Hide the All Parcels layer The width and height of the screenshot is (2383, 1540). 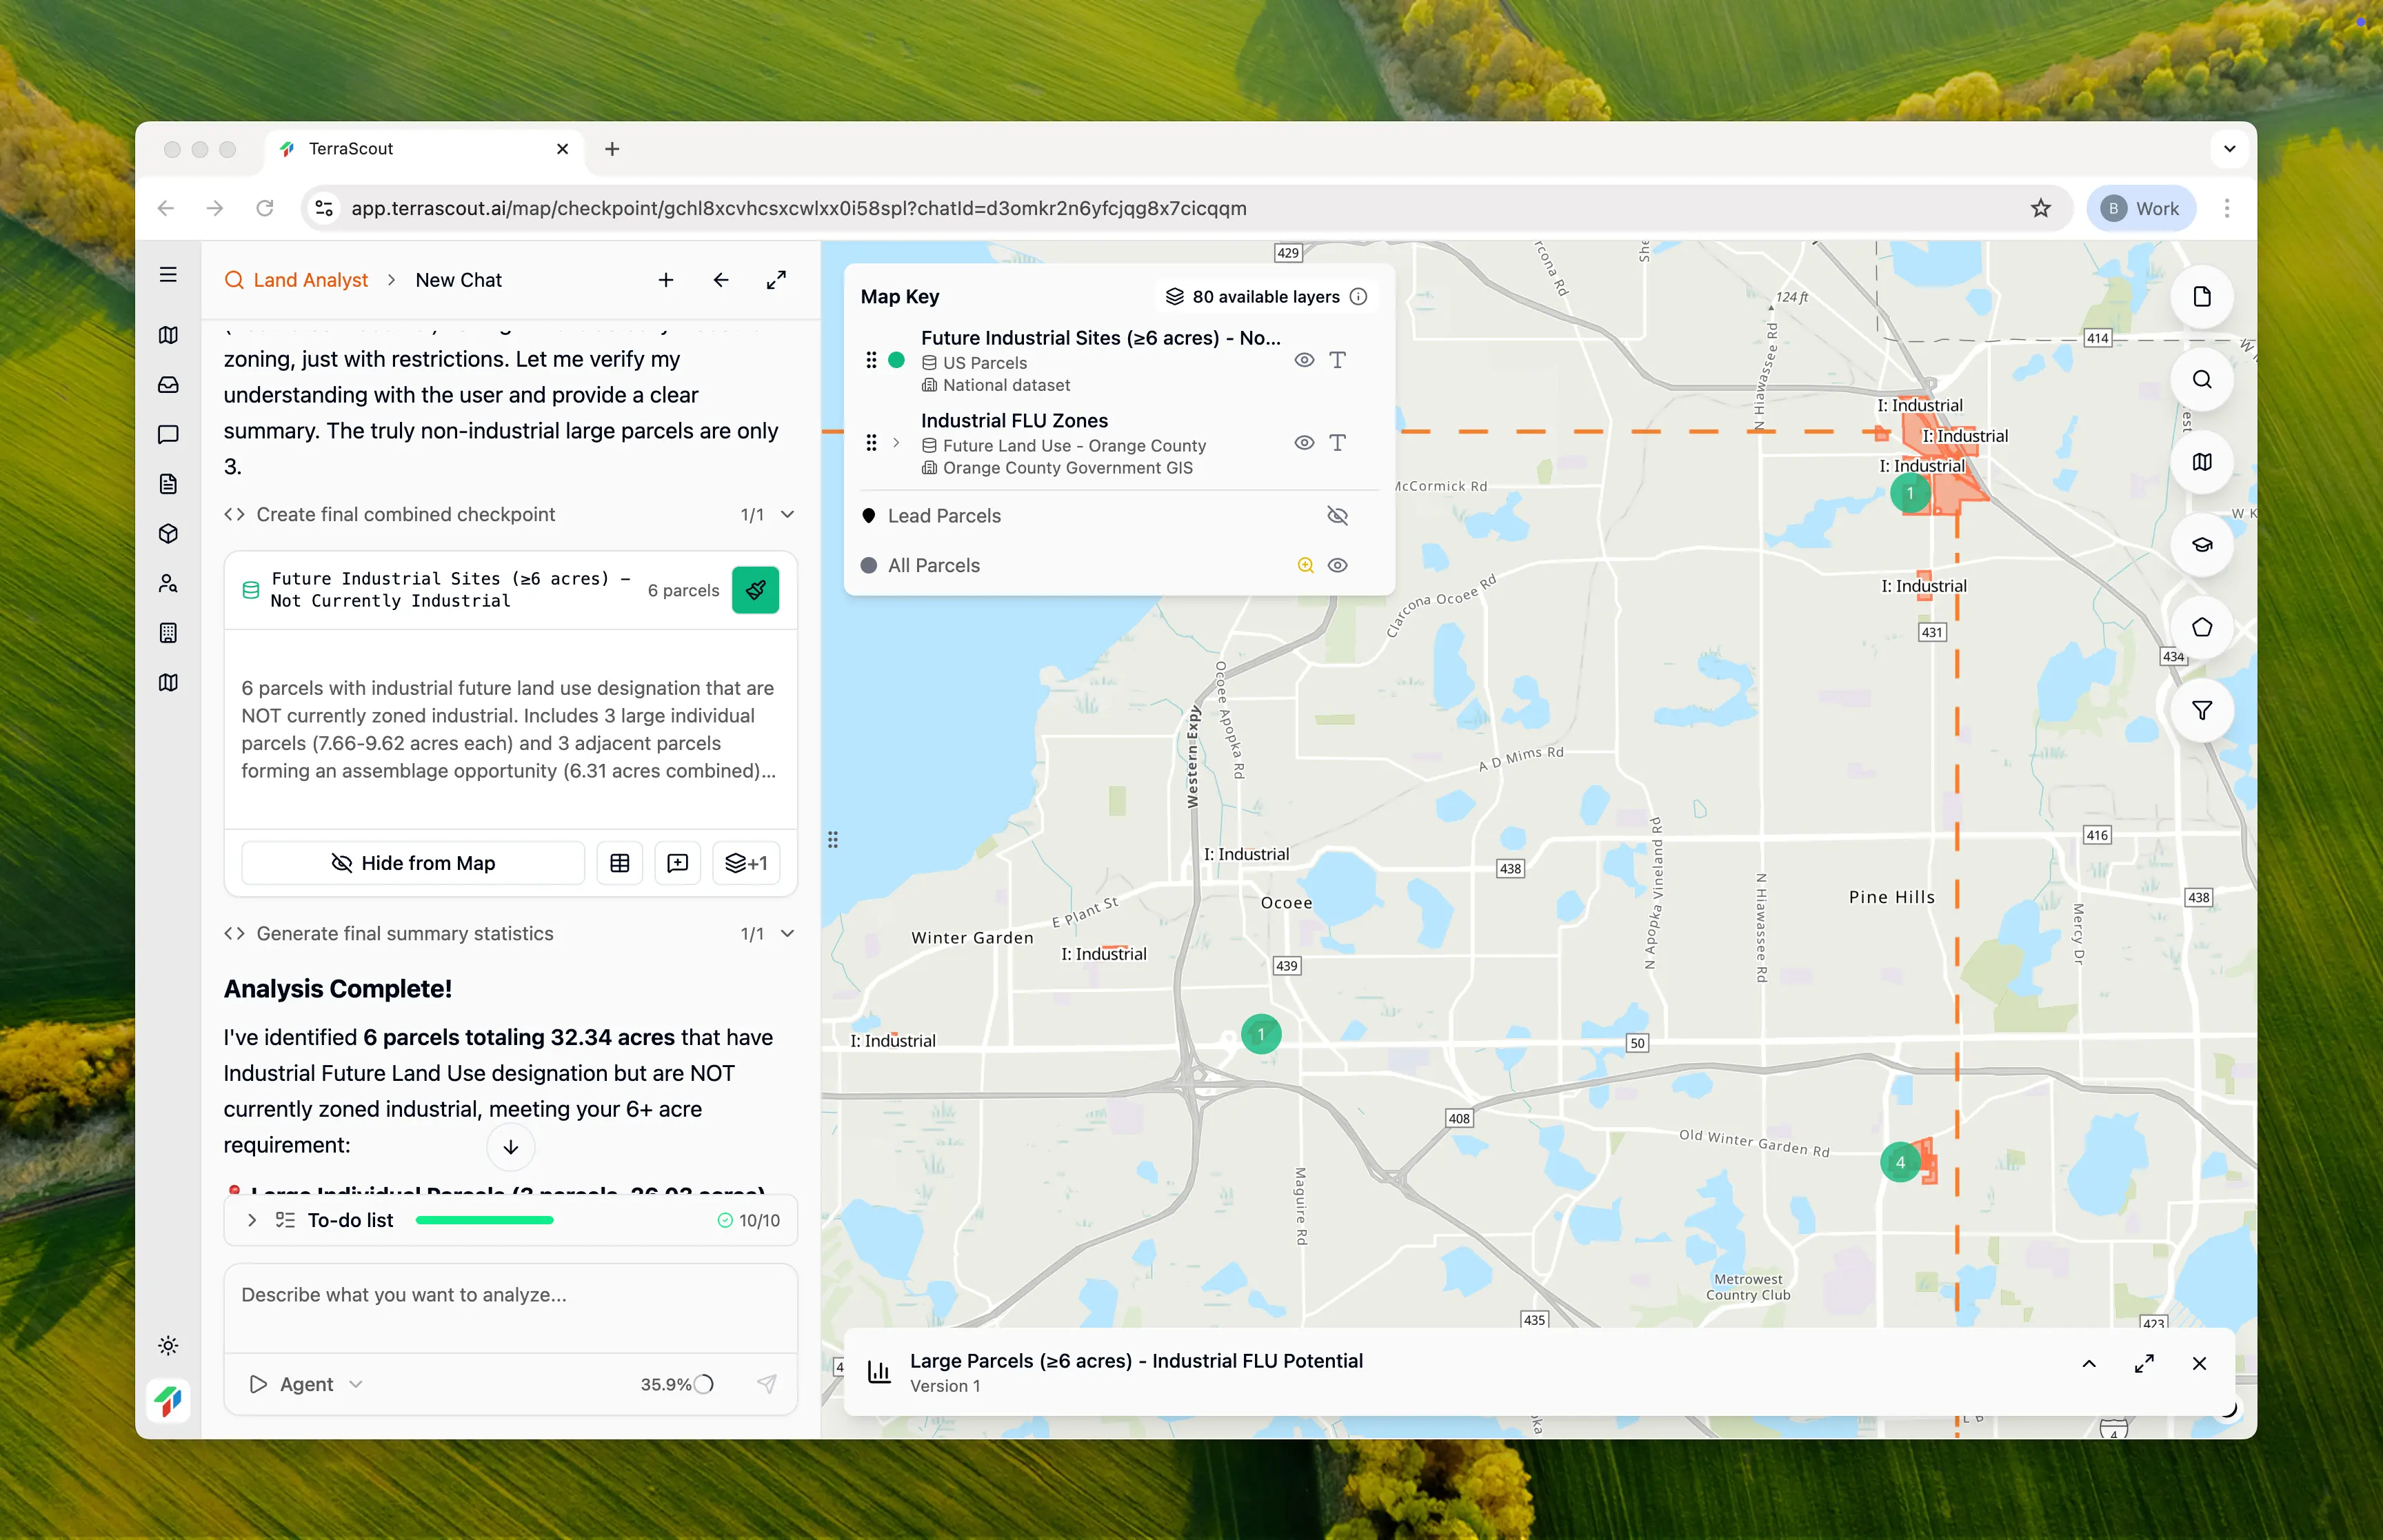coord(1337,565)
